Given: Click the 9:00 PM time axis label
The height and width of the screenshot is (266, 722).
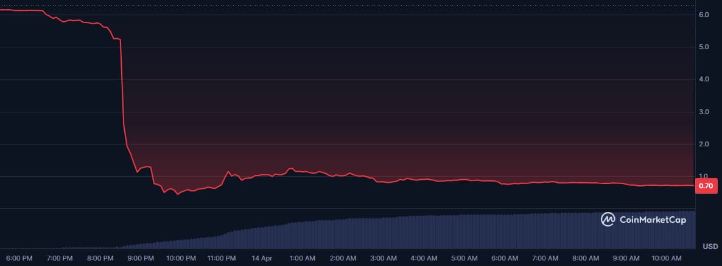Looking at the screenshot, I should coord(141,258).
